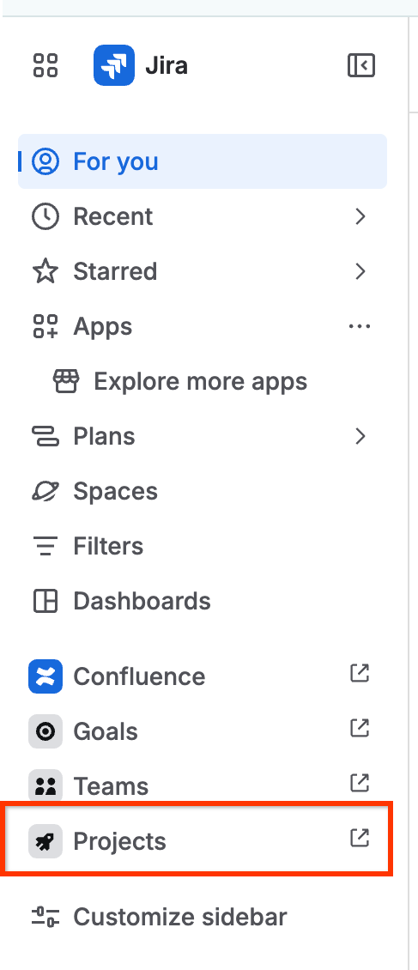Click the Dashboards layout icon
Image resolution: width=418 pixels, height=970 pixels.
pos(45,601)
